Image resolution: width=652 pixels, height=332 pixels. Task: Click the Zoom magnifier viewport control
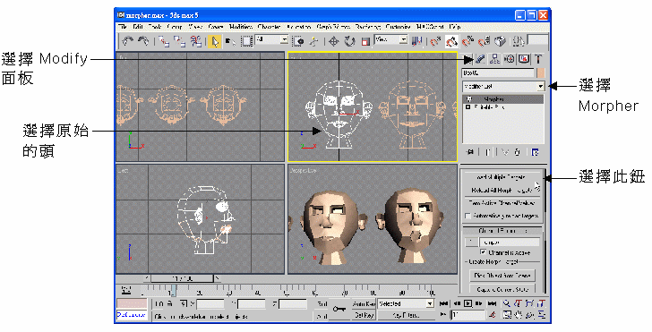pyautogui.click(x=507, y=303)
